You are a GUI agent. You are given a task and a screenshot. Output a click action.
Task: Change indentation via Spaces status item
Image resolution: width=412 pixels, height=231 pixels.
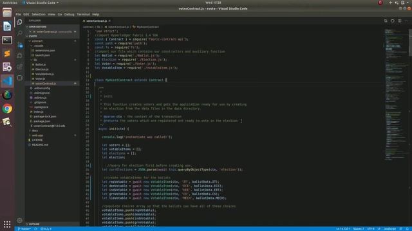(359, 229)
